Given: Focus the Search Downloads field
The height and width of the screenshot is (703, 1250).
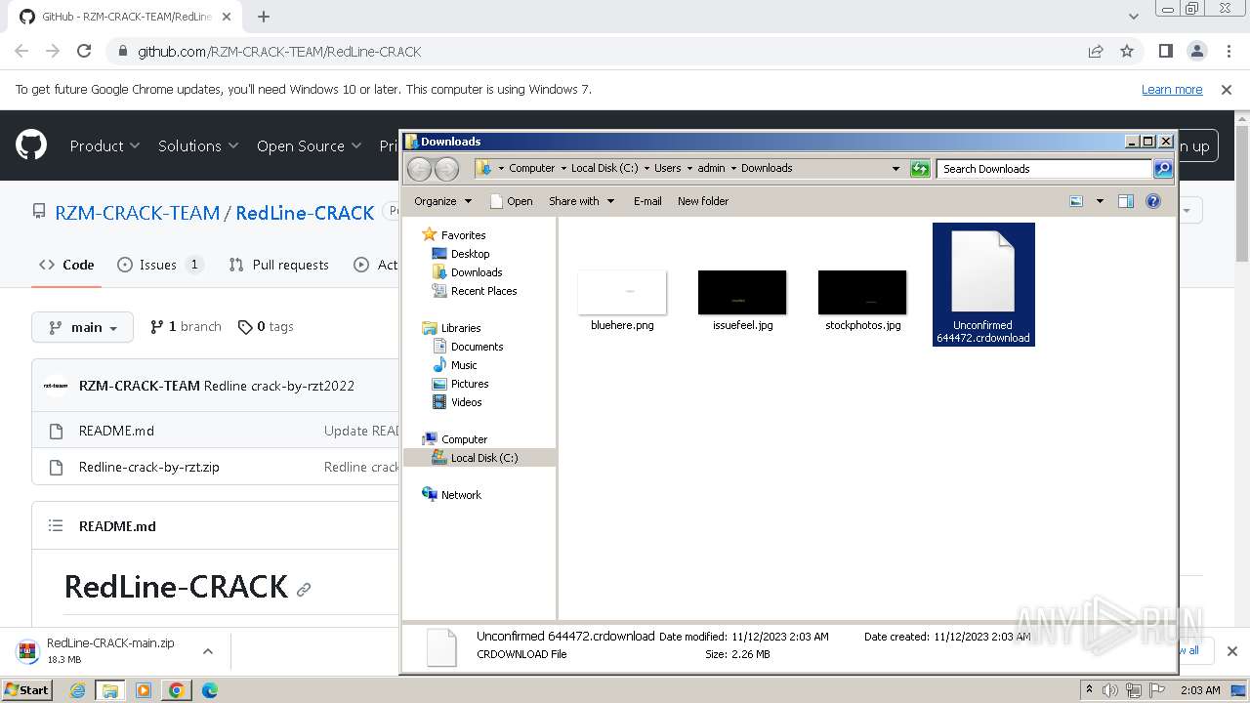Looking at the screenshot, I should [x=1044, y=169].
